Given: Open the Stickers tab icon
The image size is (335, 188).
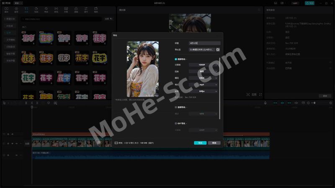Looking at the screenshot, I should click(36, 10).
